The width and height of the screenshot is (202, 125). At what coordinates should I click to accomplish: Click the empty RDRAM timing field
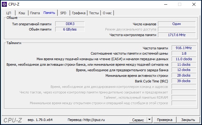[x=184, y=98]
